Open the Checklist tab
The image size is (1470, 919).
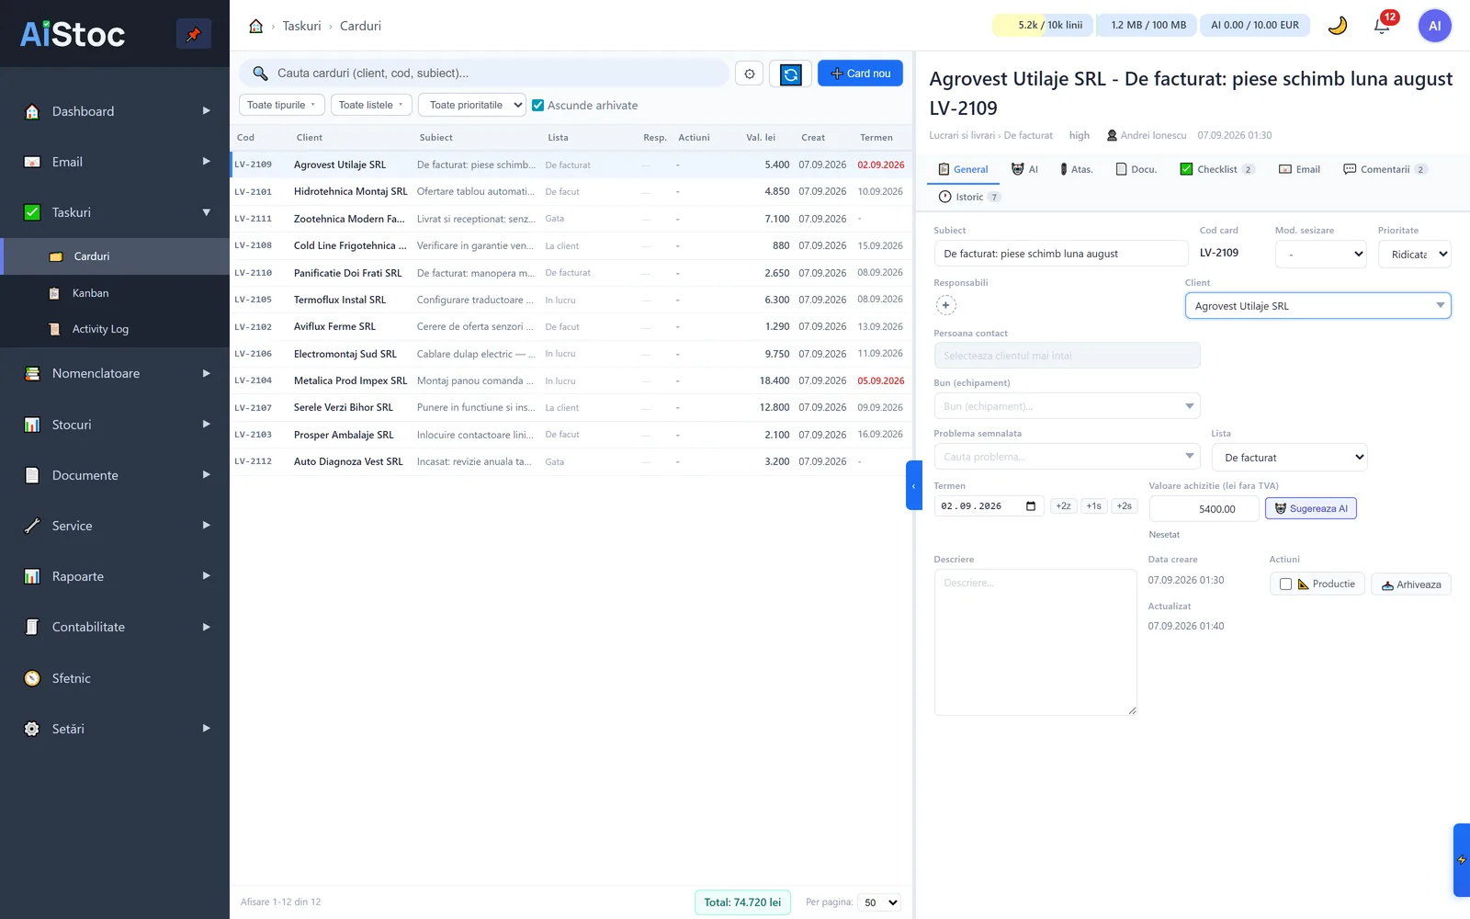point(1217,169)
